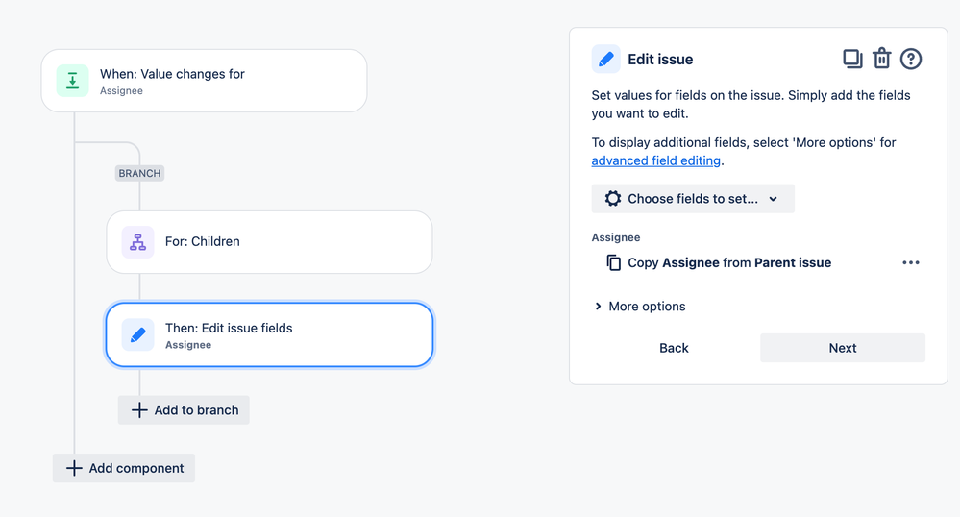The image size is (960, 517).
Task: Click the purple branch hierarchy icon
Action: click(137, 242)
